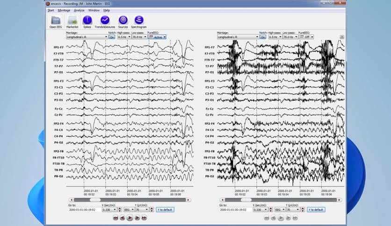Open the Montage menu in menu bar
Viewport: 391px width, 226px height.
(64, 10)
